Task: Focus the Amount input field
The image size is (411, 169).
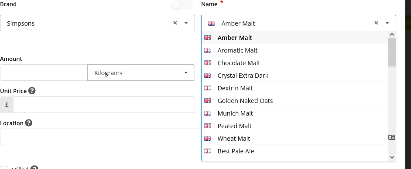Action: [44, 73]
